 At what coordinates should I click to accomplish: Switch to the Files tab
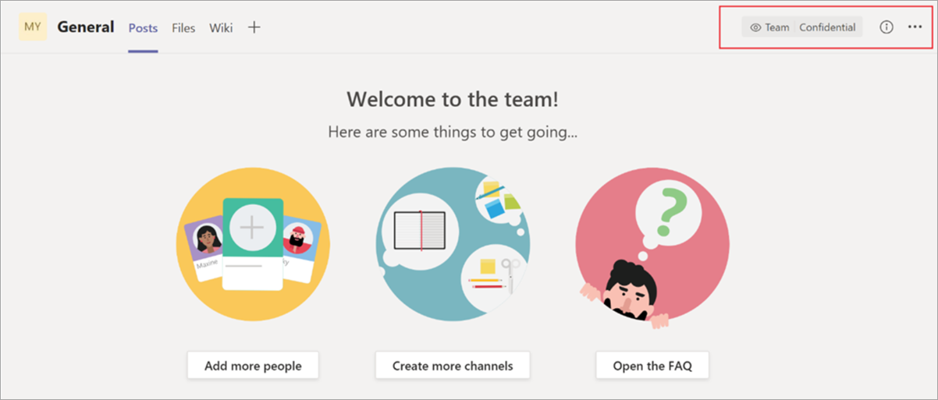point(183,28)
